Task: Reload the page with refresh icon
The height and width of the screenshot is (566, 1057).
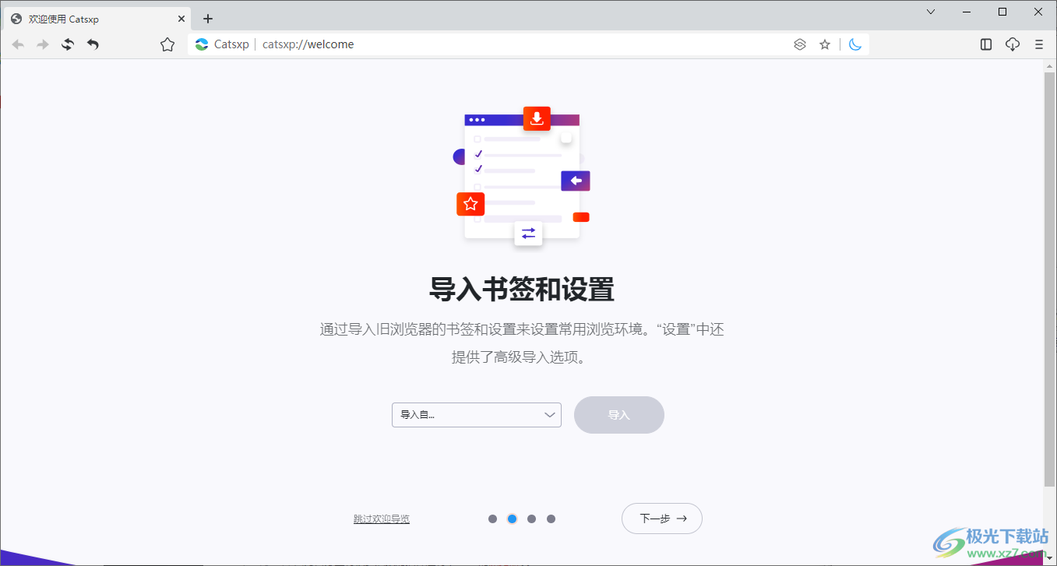Action: pos(68,45)
